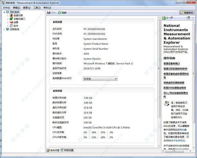Select the 设备和接口 tree label

(x=19, y=19)
